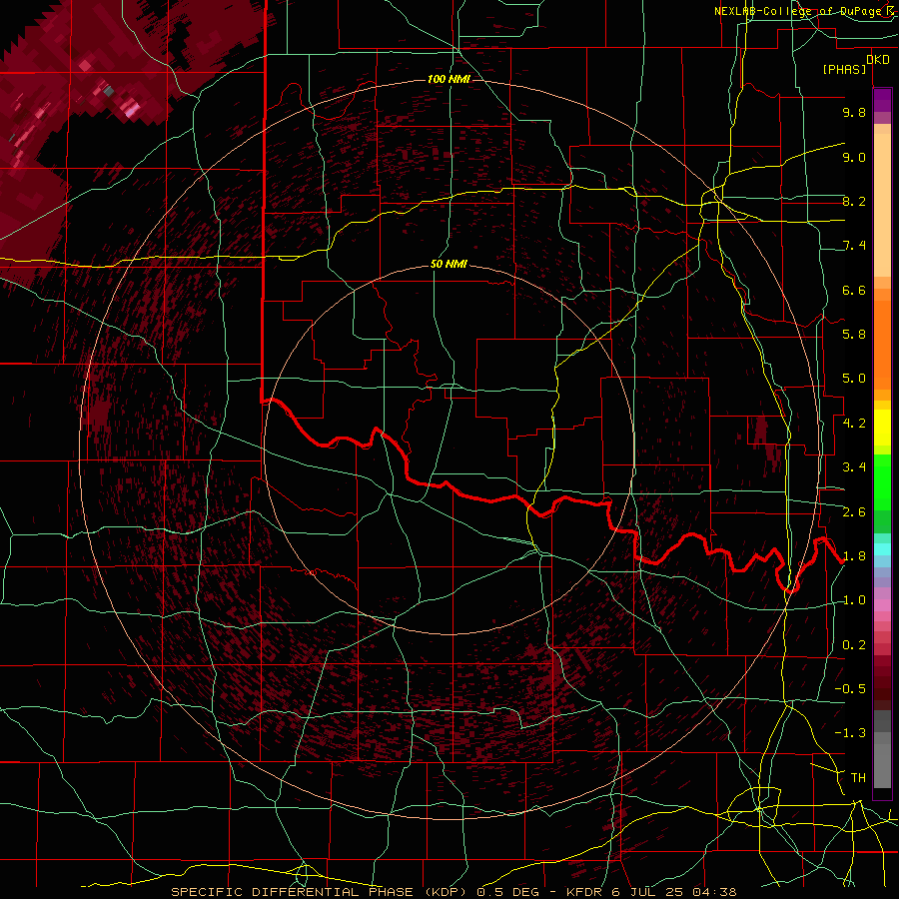Click the bright pink echo core in northwest storm

click(x=131, y=108)
